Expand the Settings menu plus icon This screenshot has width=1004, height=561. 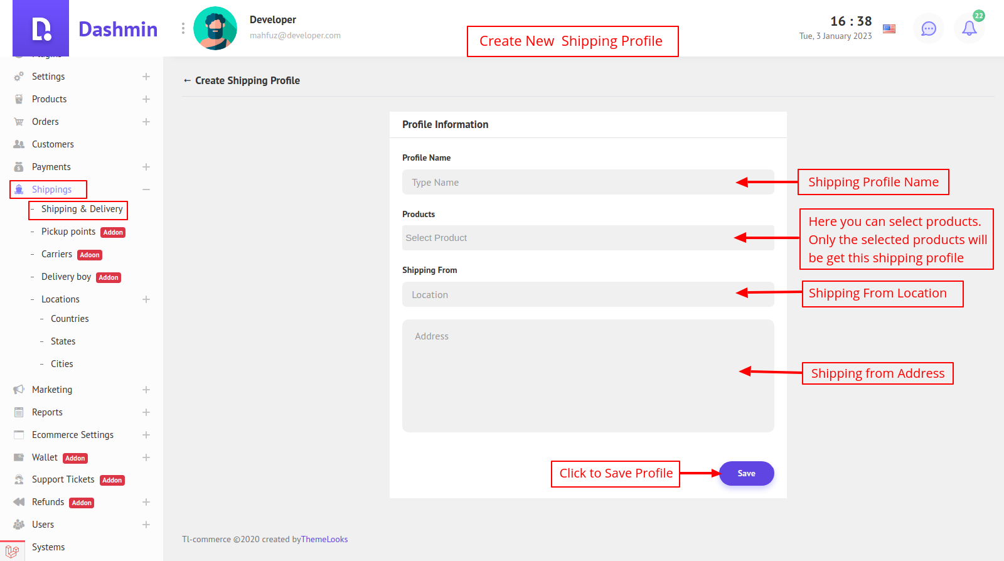coord(146,77)
